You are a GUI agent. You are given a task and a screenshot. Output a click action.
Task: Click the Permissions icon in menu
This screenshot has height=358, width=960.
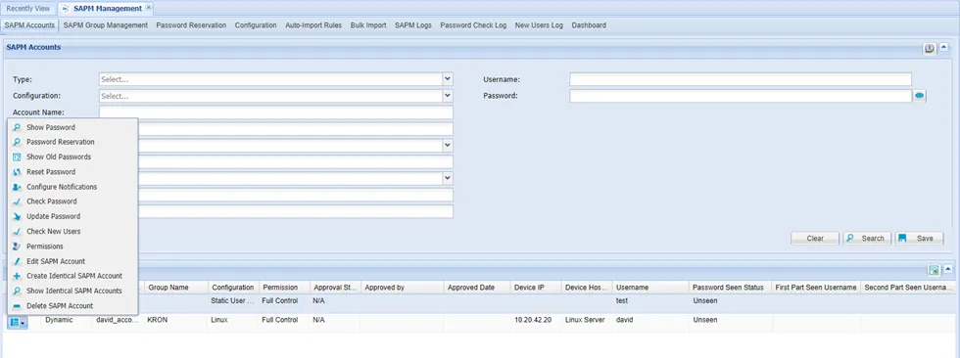tap(18, 246)
